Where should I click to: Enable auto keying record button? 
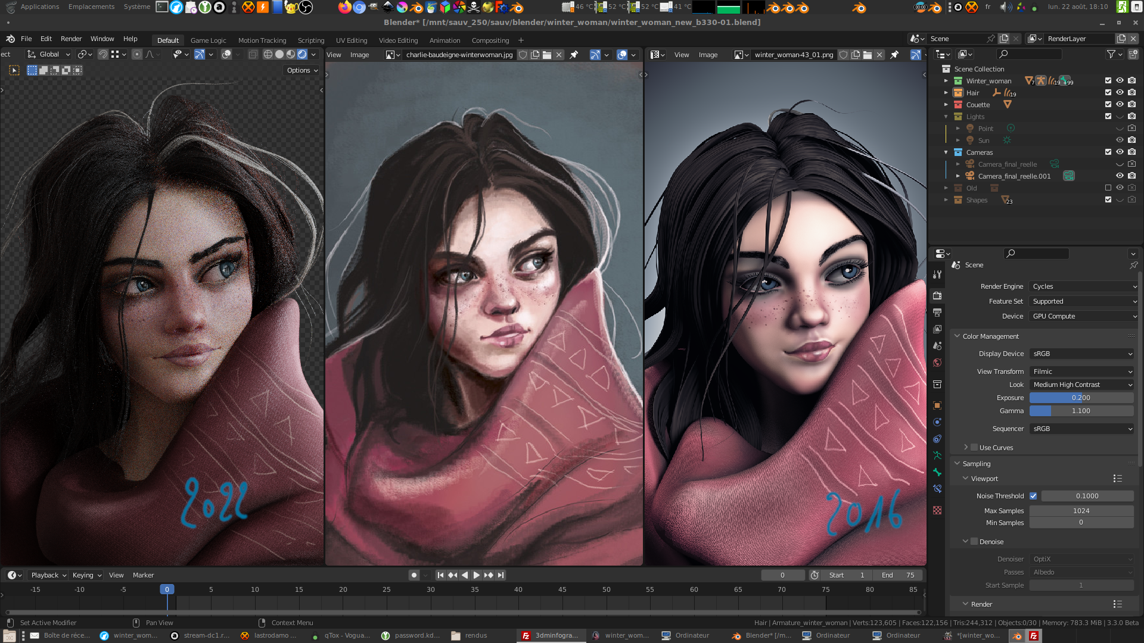414,575
